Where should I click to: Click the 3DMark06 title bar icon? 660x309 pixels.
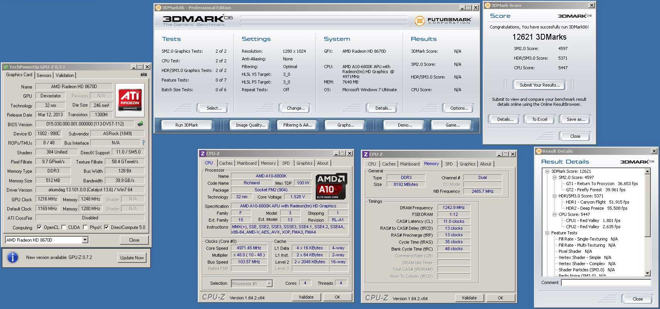[x=158, y=8]
